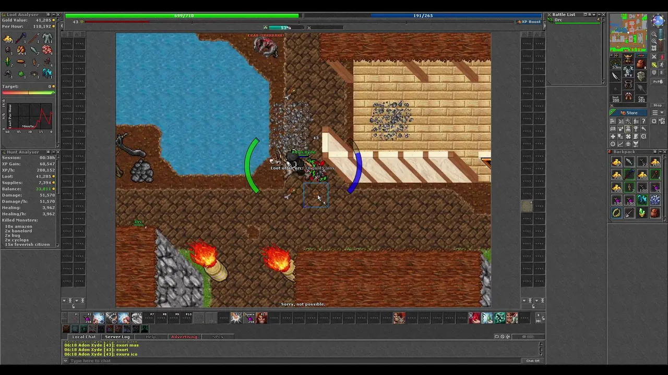Open the Advertising chat tab
Image resolution: width=668 pixels, height=375 pixels.
(184, 337)
